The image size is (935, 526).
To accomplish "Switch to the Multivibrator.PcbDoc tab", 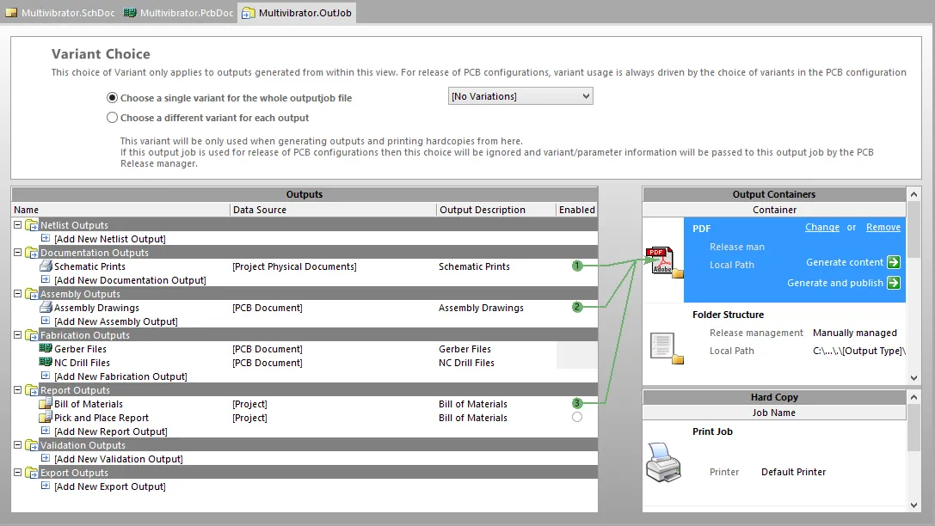I will click(179, 13).
